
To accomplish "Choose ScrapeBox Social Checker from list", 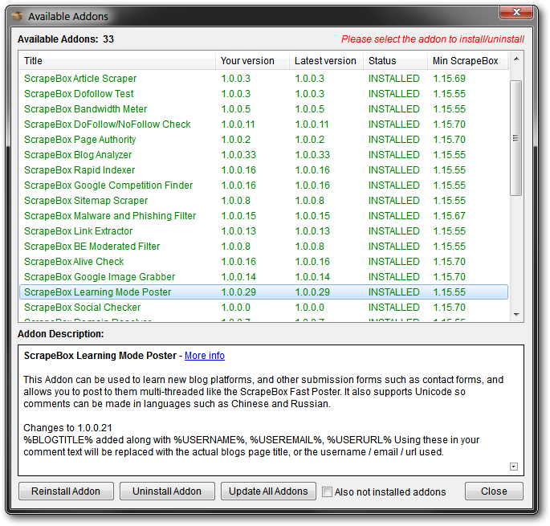I will [82, 308].
